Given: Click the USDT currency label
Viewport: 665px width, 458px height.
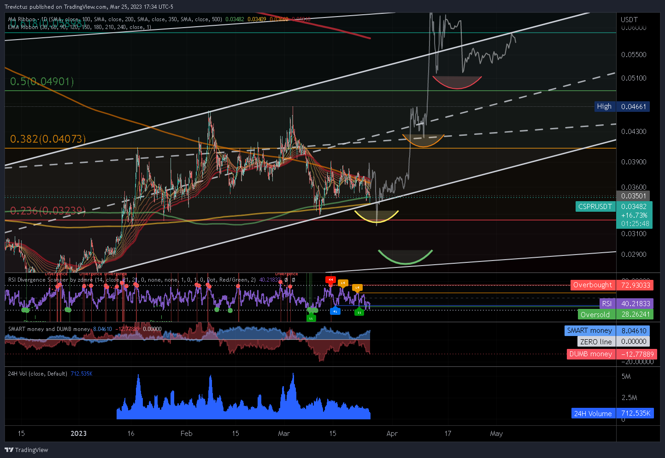Looking at the screenshot, I should pos(629,19).
